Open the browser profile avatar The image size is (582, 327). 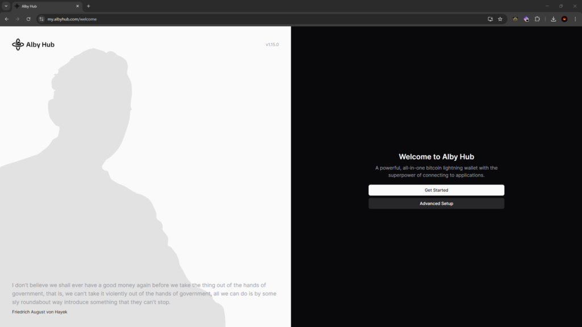[564, 19]
